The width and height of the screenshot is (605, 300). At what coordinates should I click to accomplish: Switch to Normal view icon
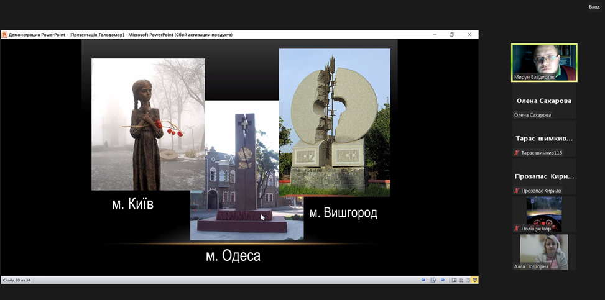pyautogui.click(x=454, y=280)
